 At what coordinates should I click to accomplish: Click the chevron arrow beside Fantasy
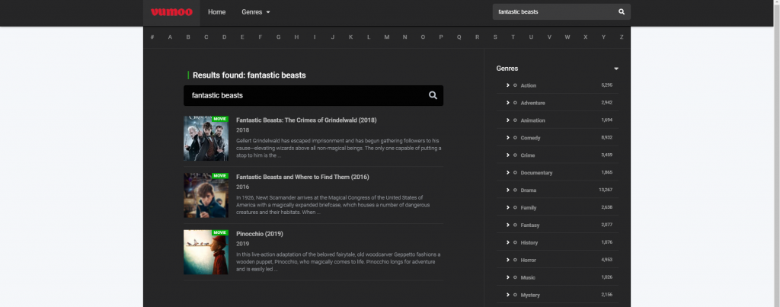tap(508, 225)
